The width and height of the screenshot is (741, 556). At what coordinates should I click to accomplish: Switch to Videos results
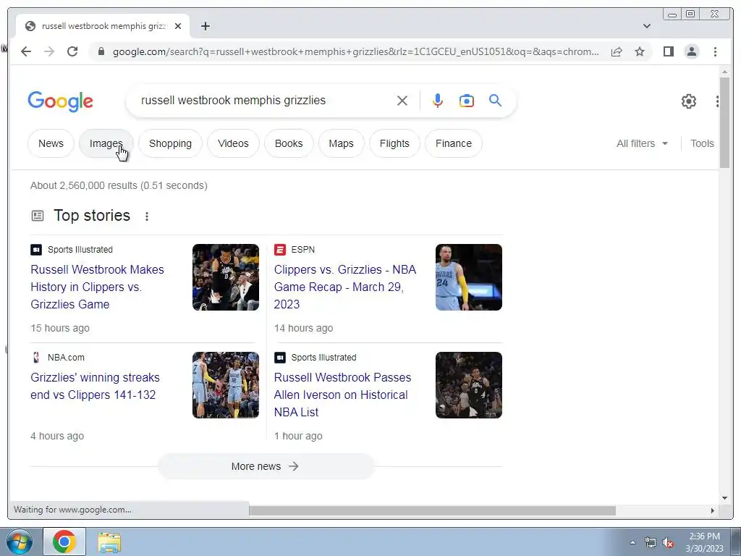[233, 143]
